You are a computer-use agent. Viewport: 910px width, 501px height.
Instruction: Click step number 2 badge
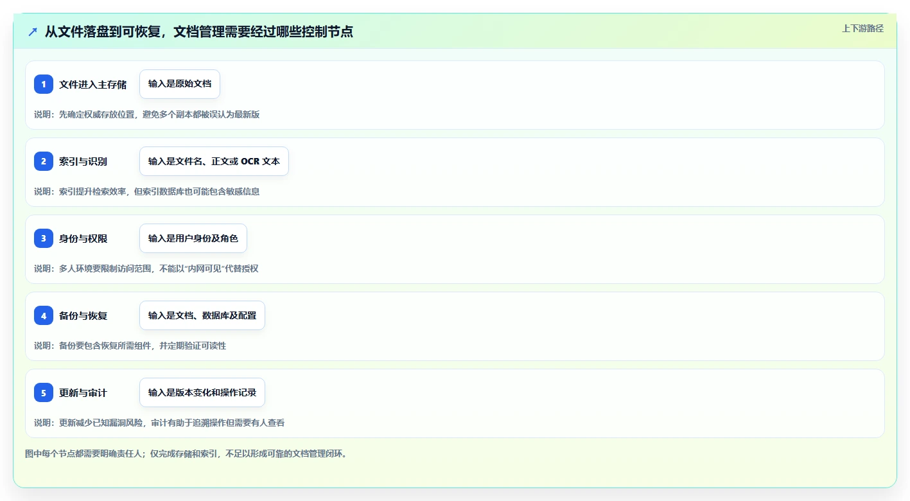[44, 161]
